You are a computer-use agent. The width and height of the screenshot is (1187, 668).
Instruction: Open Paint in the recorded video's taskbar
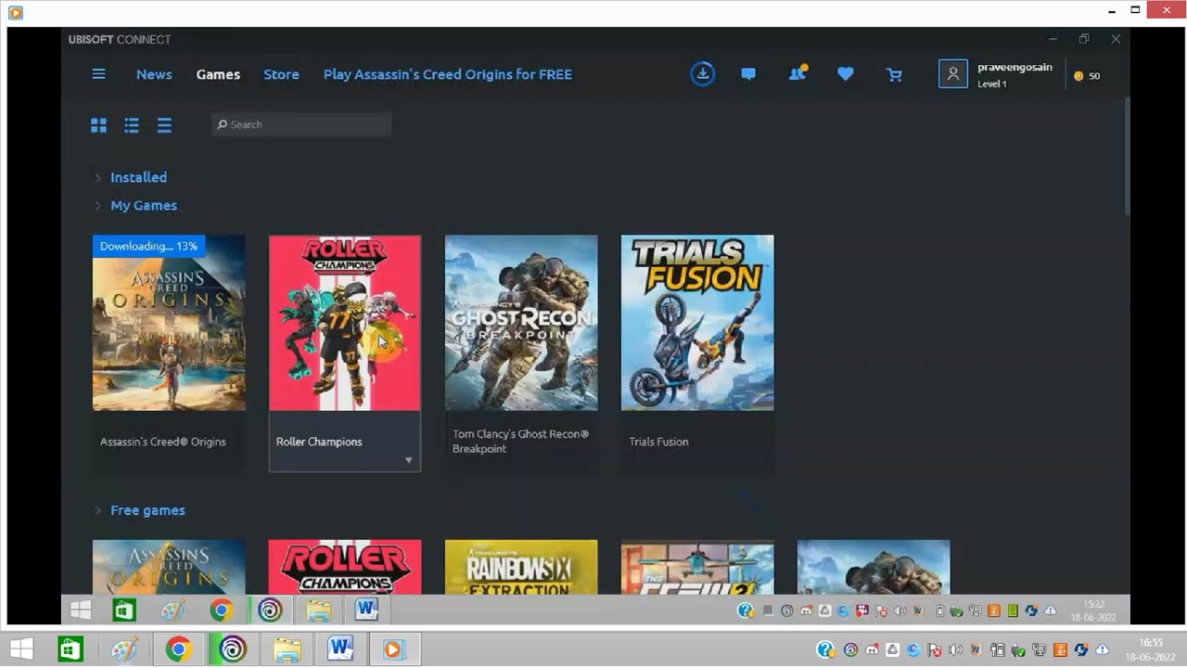click(x=172, y=610)
